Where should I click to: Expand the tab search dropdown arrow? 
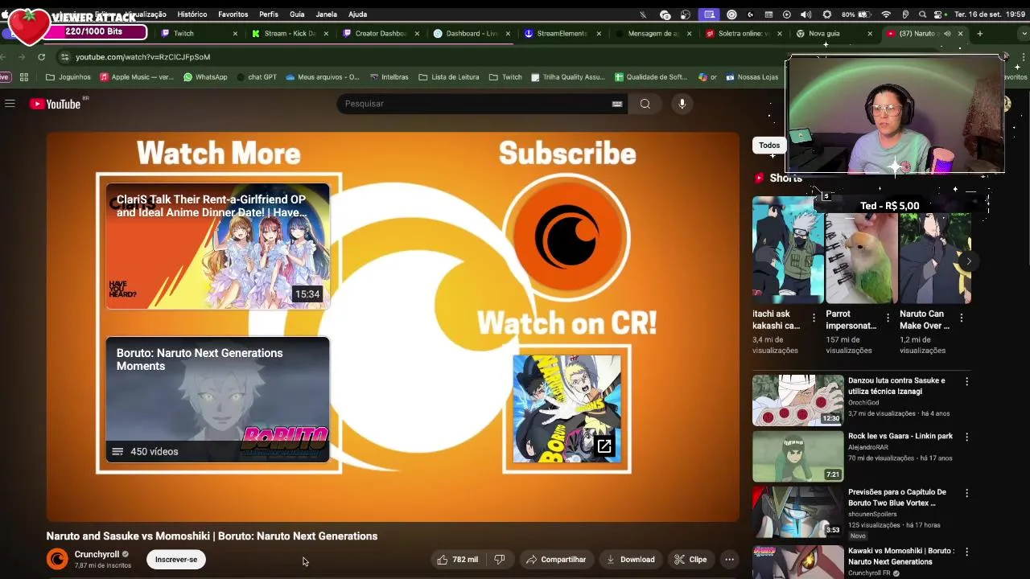pos(1024,34)
